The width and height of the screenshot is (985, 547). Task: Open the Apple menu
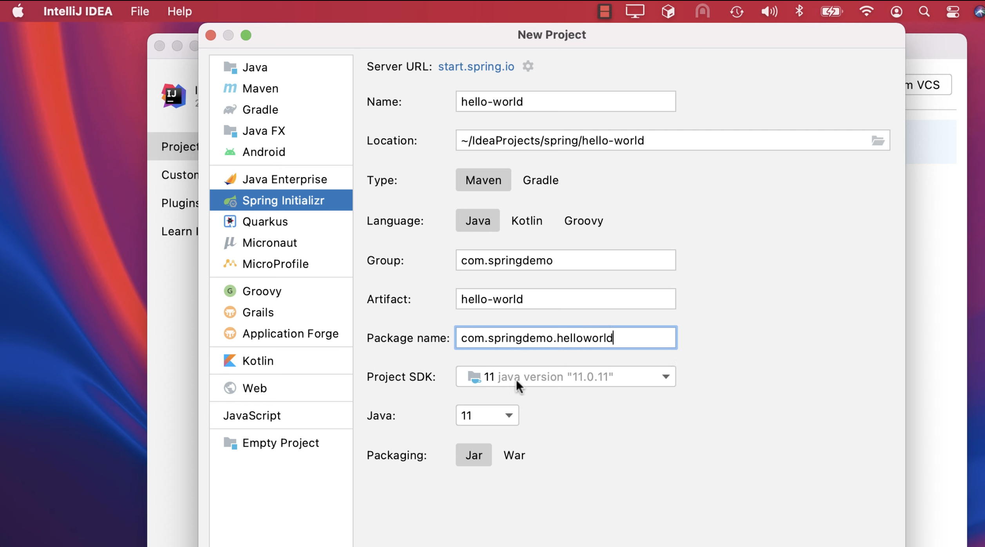coord(18,11)
